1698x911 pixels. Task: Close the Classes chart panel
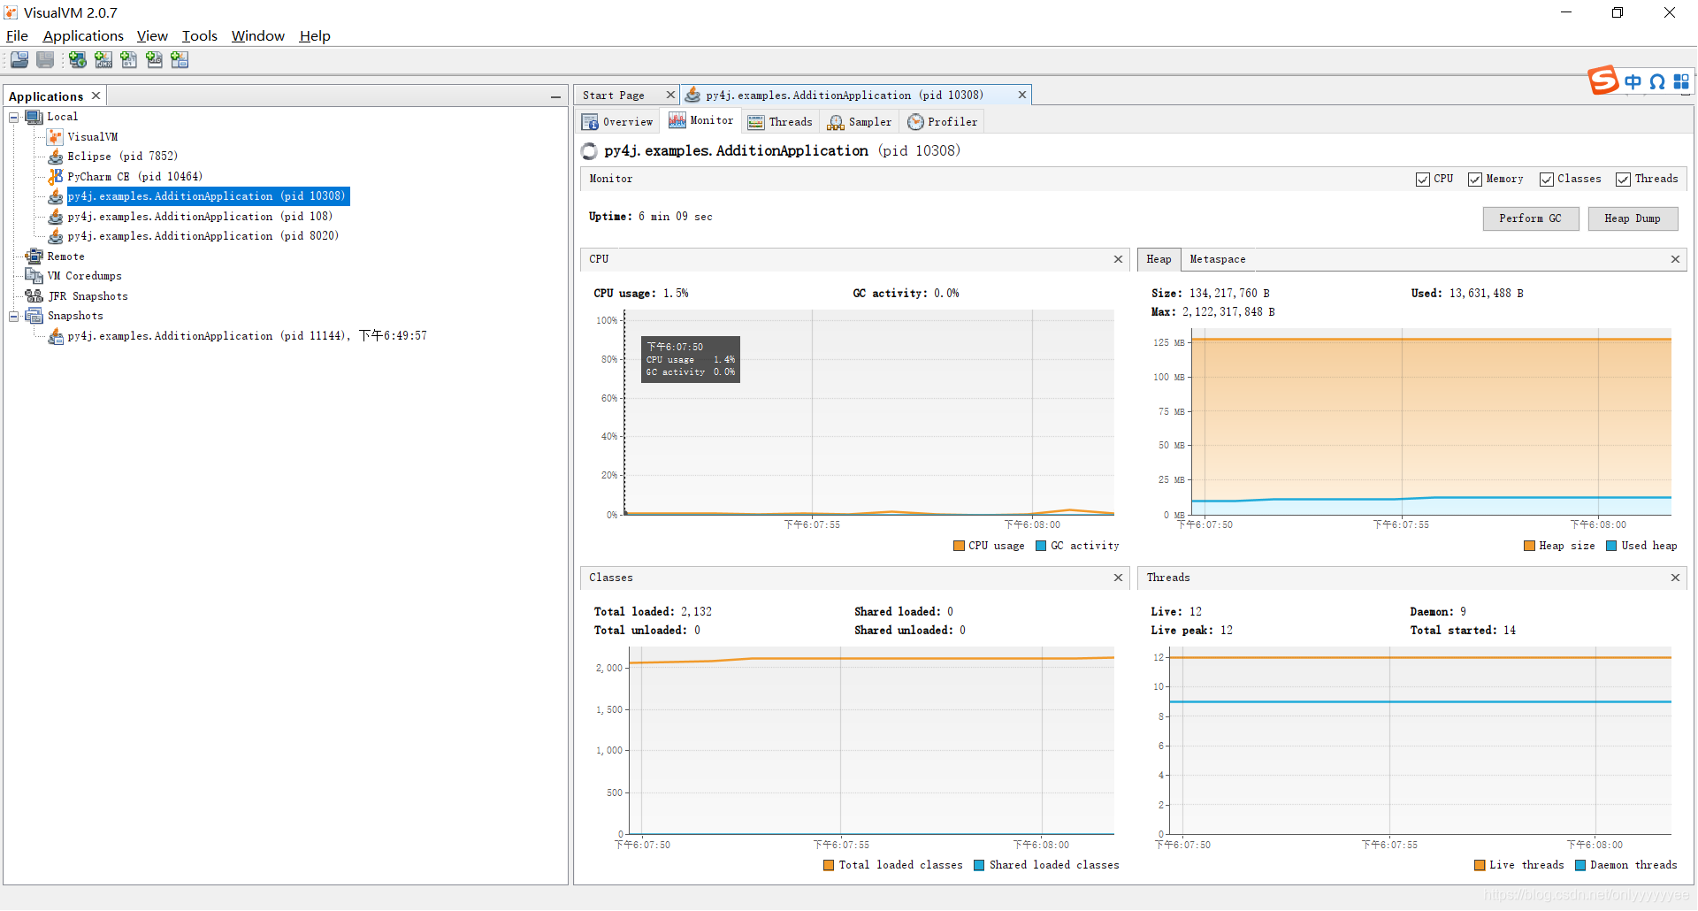(x=1118, y=578)
